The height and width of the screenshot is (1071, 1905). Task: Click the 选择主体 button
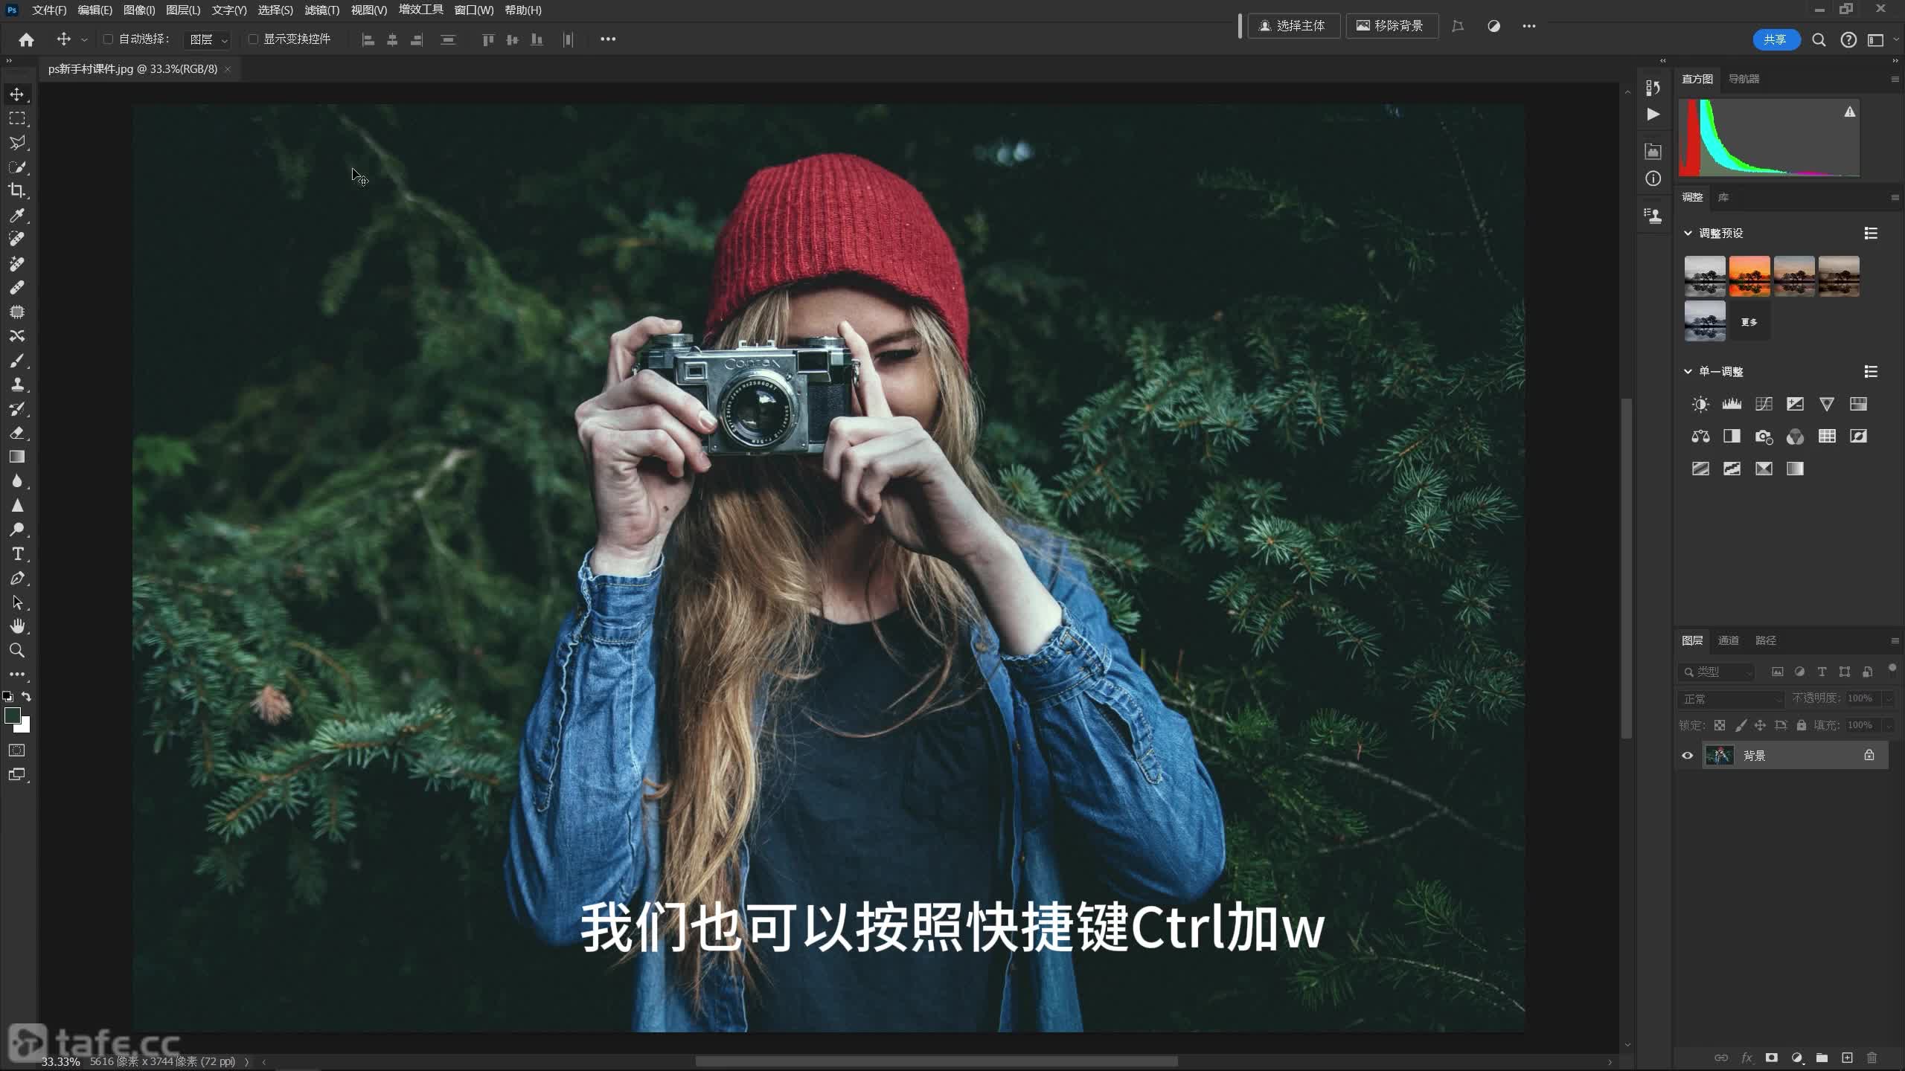(x=1293, y=26)
